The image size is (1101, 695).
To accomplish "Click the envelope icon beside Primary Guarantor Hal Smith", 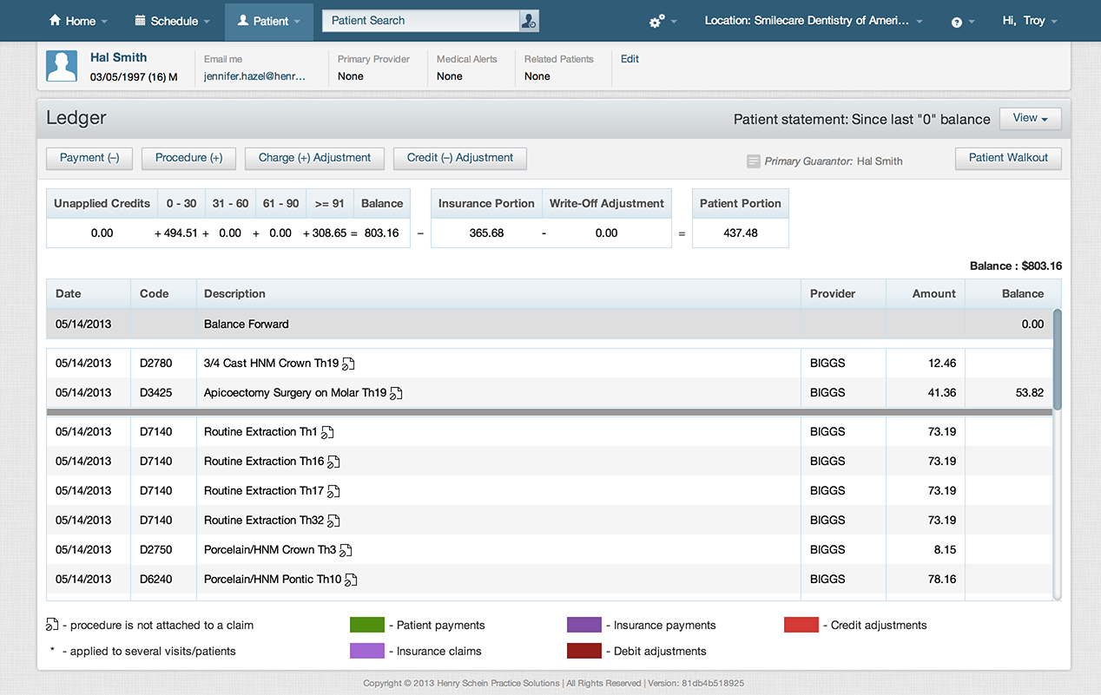I will tap(752, 161).
